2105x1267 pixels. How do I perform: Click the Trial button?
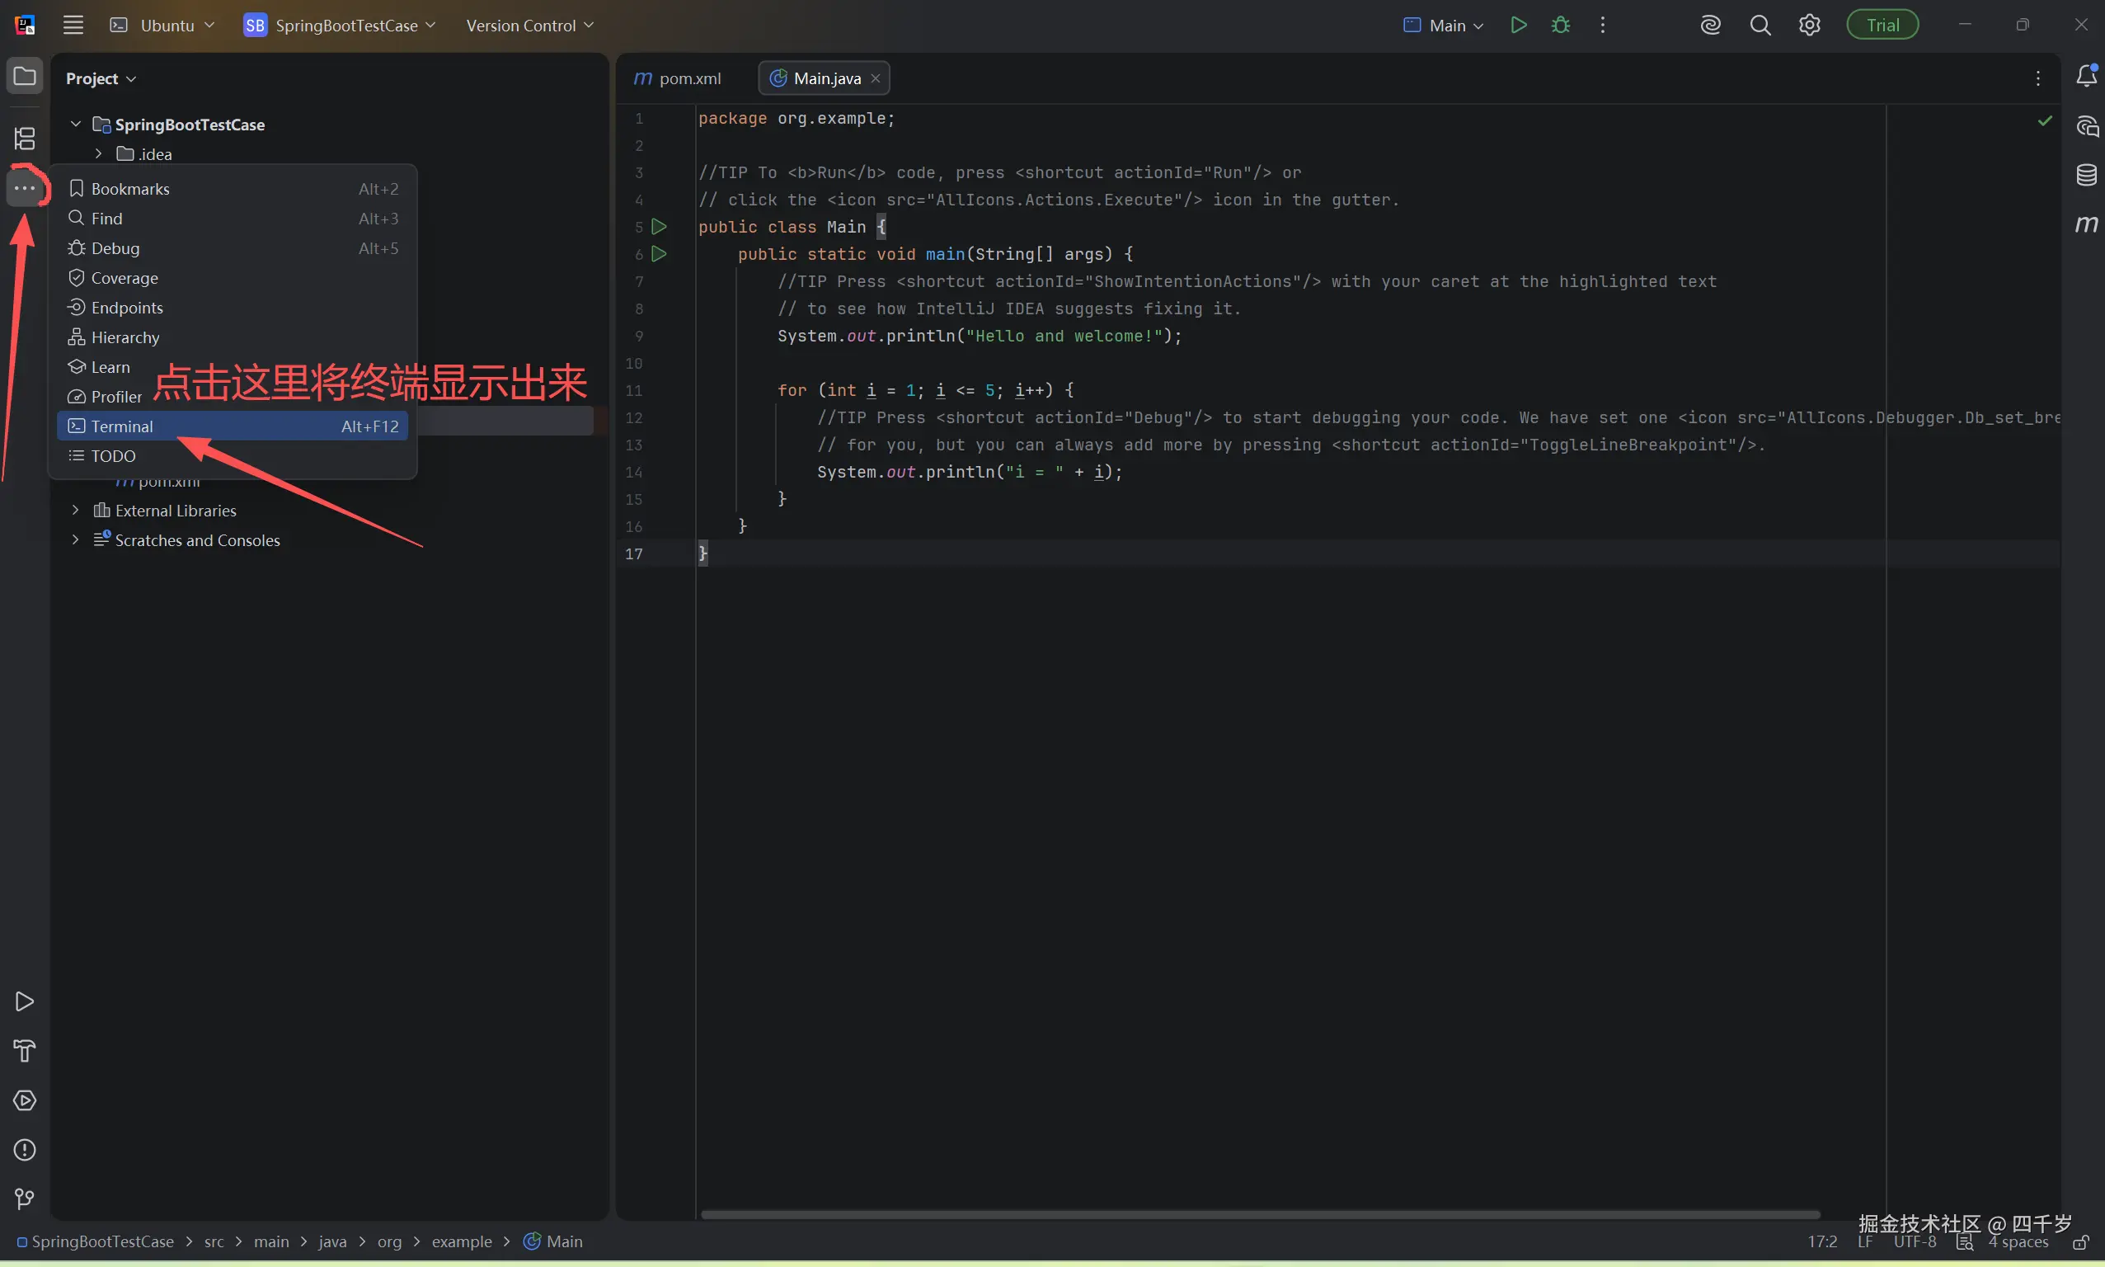click(1882, 26)
